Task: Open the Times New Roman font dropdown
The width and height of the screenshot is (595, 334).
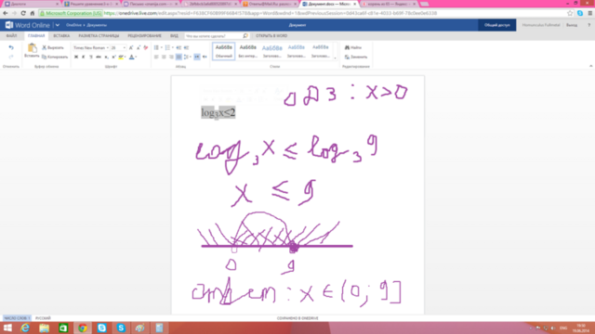Action: (91, 47)
